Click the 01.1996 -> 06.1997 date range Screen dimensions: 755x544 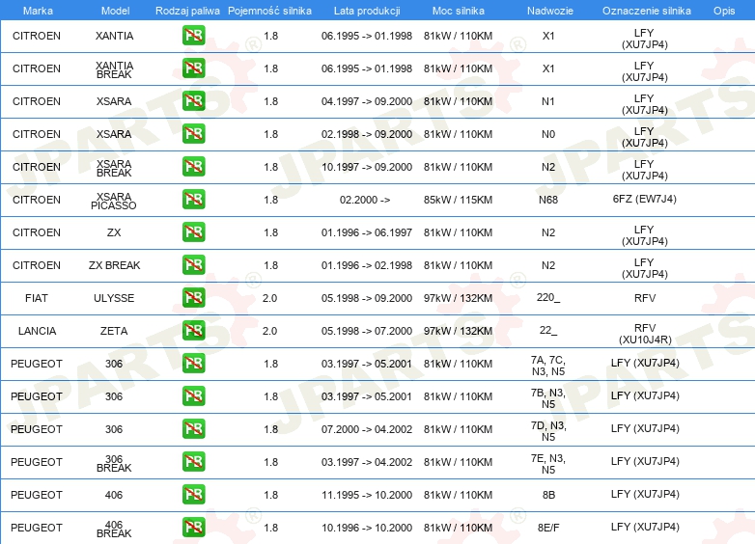(367, 232)
